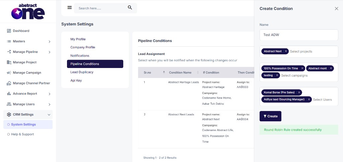The width and height of the screenshot is (343, 162).
Task: Select Pipeline Conditions settings tab
Action: [x=95, y=64]
